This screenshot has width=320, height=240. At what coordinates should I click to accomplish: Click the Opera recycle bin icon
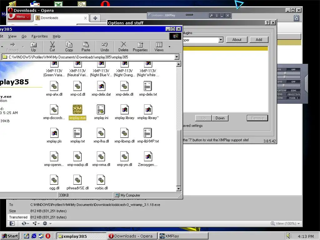(x=297, y=18)
